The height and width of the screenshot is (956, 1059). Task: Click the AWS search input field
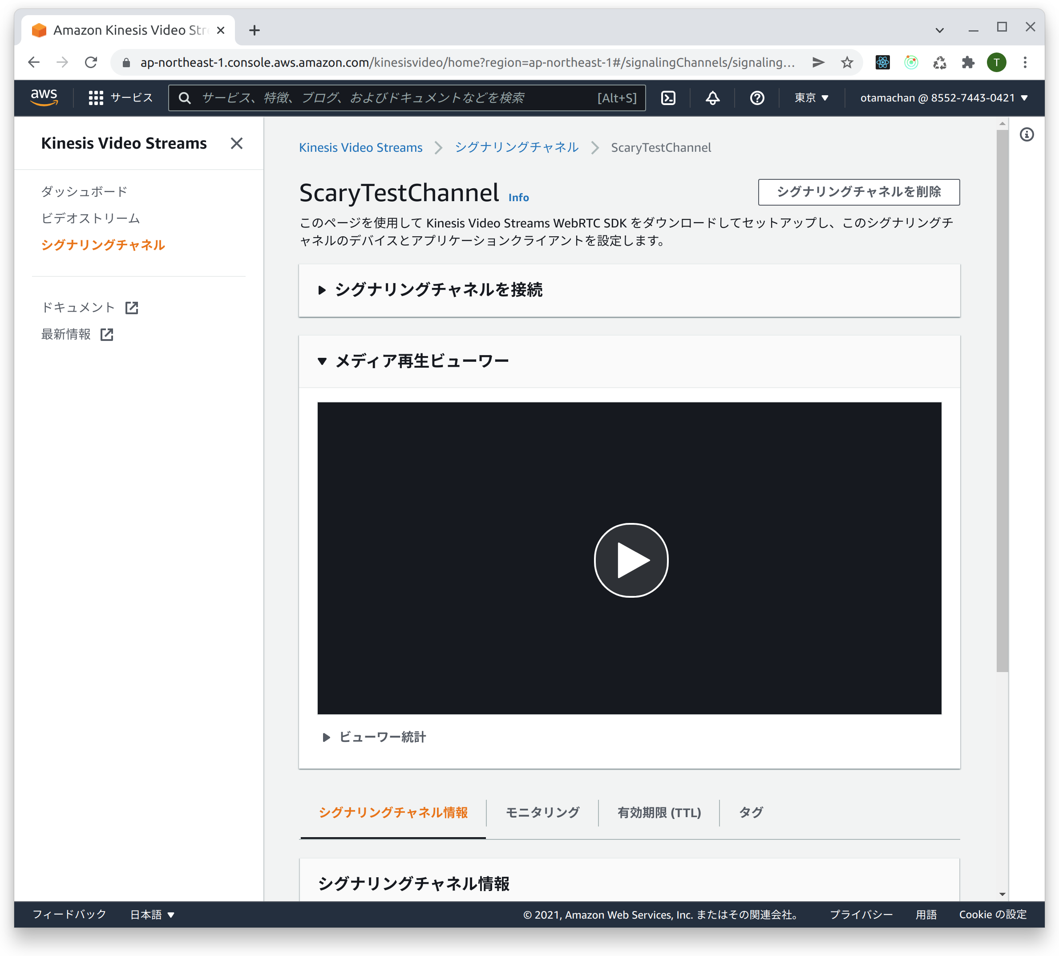point(407,98)
